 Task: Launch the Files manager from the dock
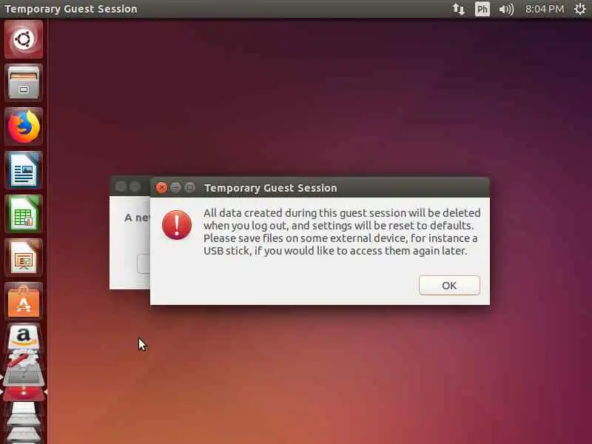tap(24, 83)
